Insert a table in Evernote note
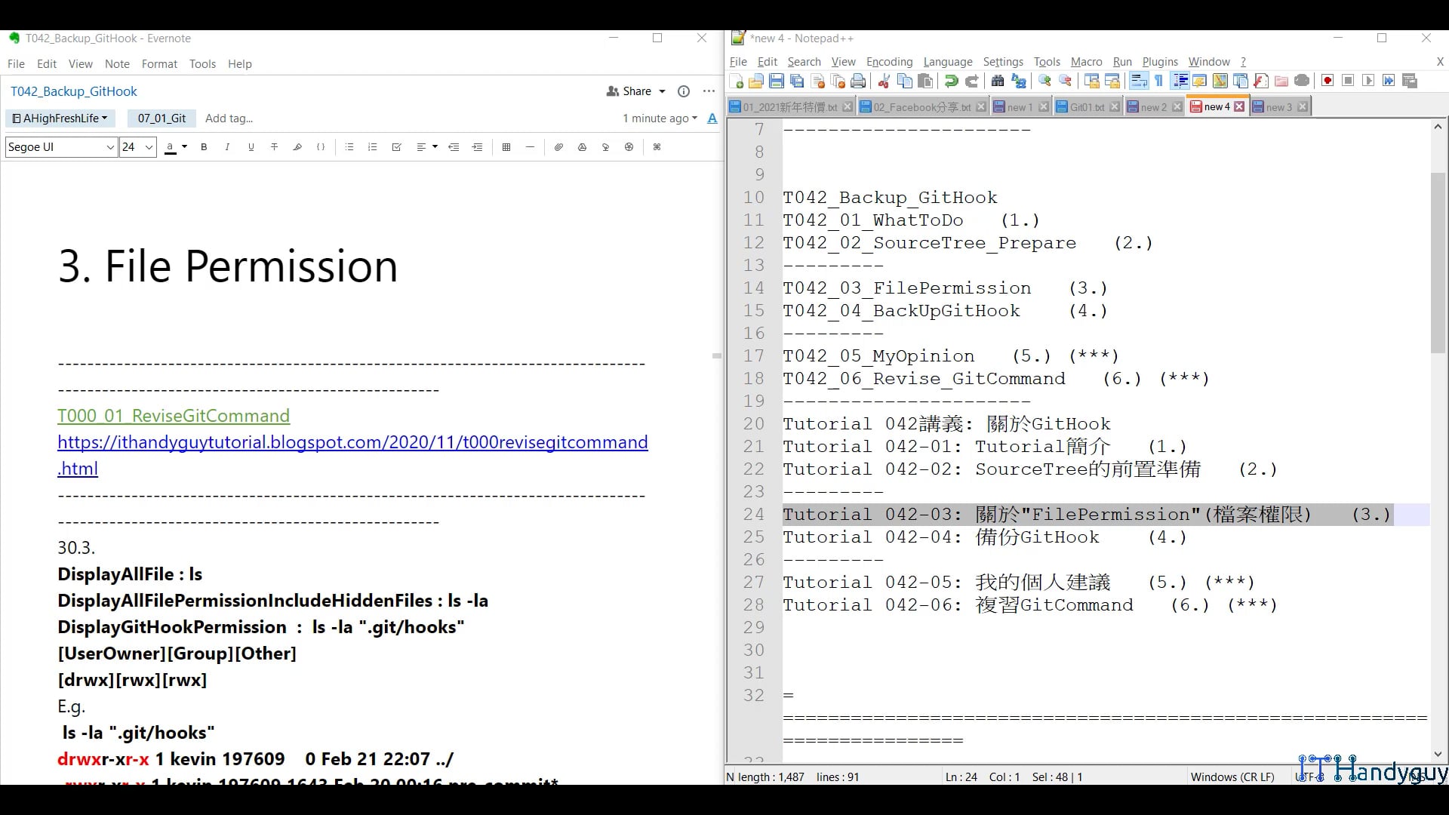This screenshot has height=815, width=1449. tap(506, 147)
